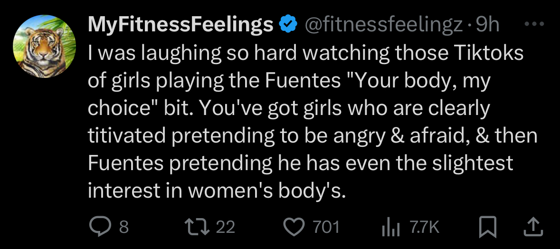
Task: Like the tweet with the heart icon
Action: coord(294,227)
